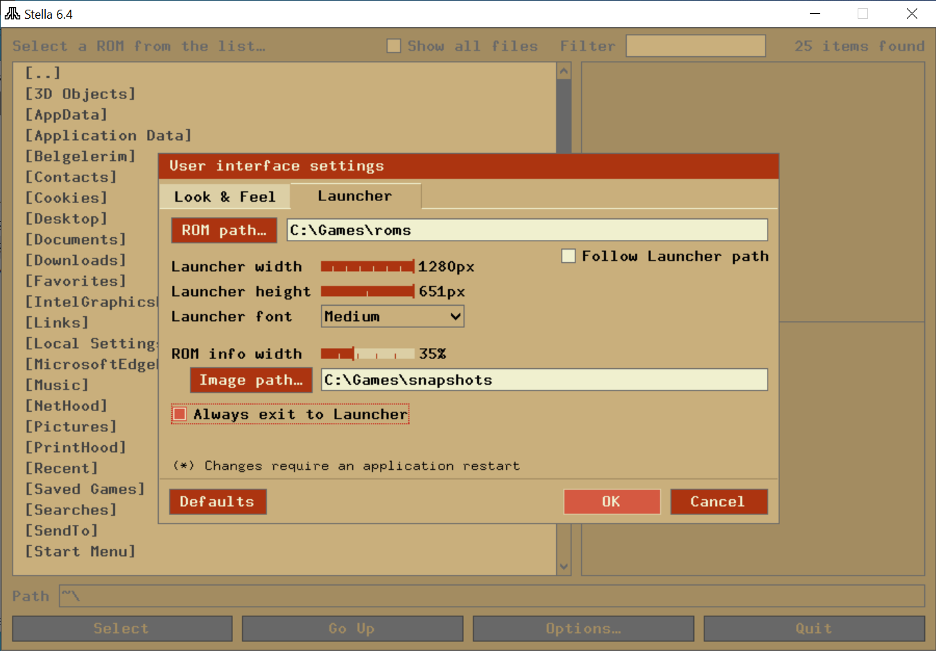Viewport: 936px width, 651px height.
Task: Select the [NetHood] folder entry
Action: pos(67,406)
